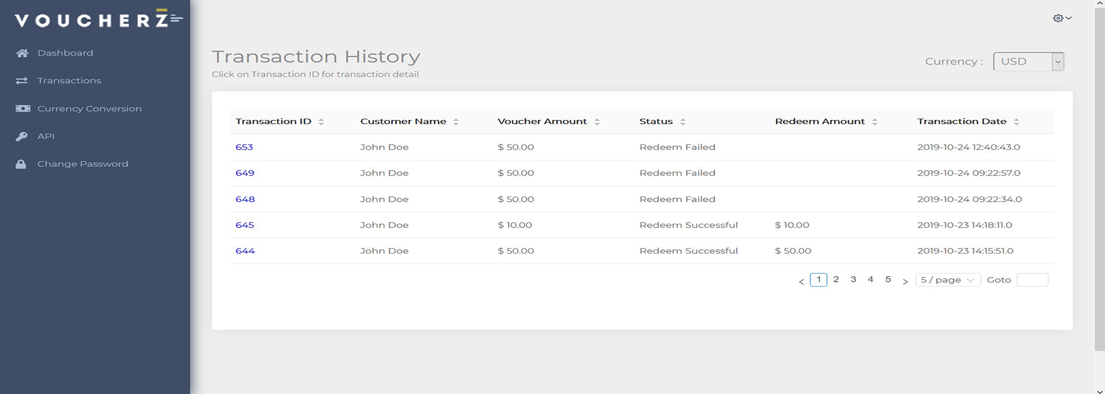Open transaction ID 653 details
Screen dimensions: 1105x394
pos(244,147)
